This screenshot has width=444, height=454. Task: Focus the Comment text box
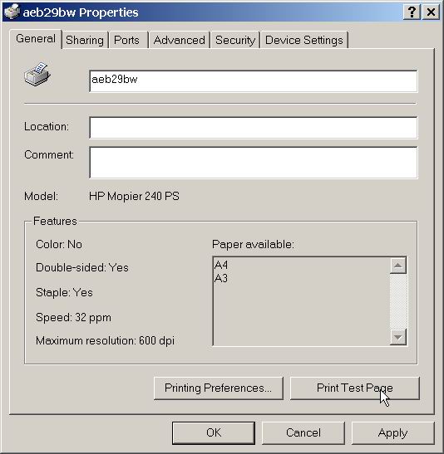click(254, 163)
